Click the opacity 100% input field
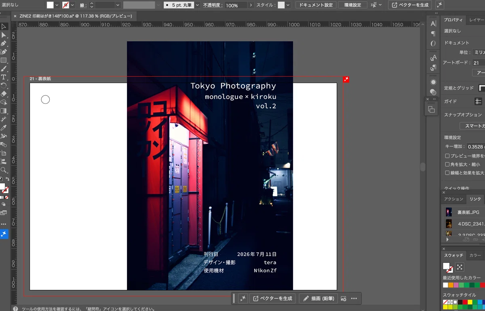Viewport: 485px width, 311px height. [x=236, y=5]
